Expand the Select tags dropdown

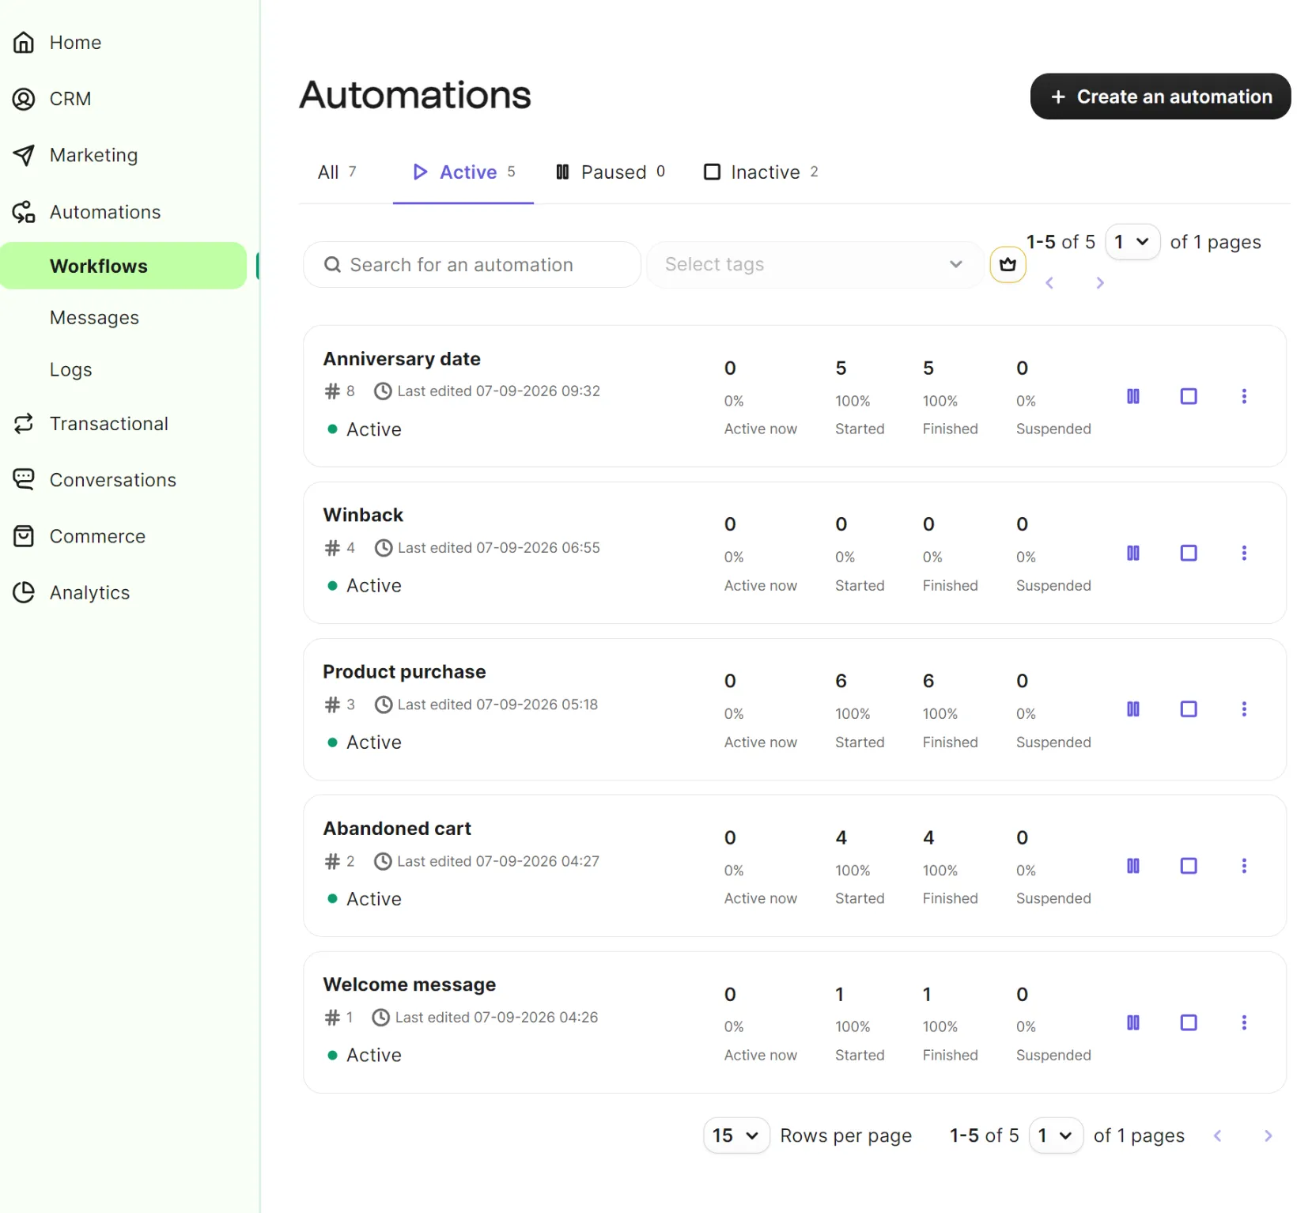pyautogui.click(x=815, y=264)
